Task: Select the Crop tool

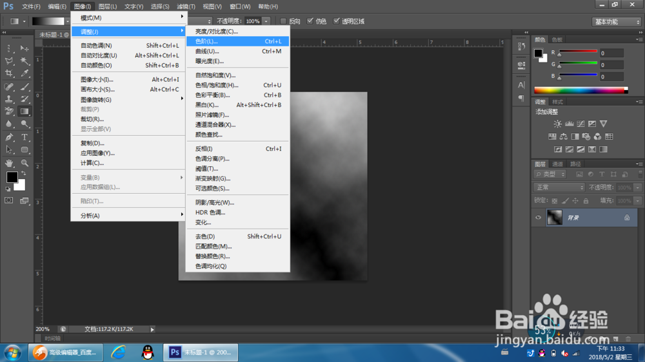Action: click(x=9, y=73)
